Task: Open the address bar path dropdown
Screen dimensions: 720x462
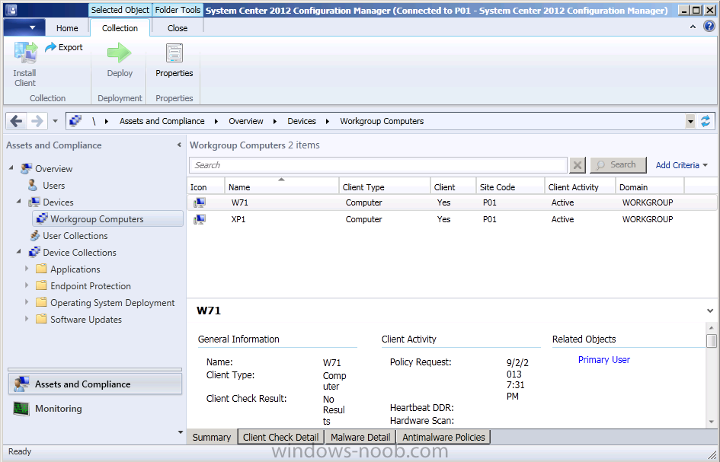Action: pos(690,121)
